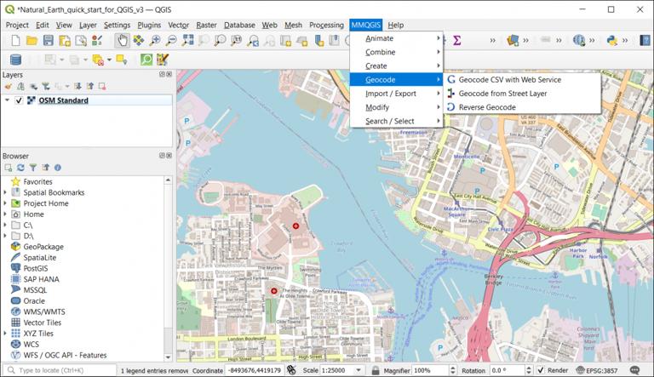Choose Geocode CSV with Web Service
Image resolution: width=654 pixels, height=377 pixels.
(522, 80)
